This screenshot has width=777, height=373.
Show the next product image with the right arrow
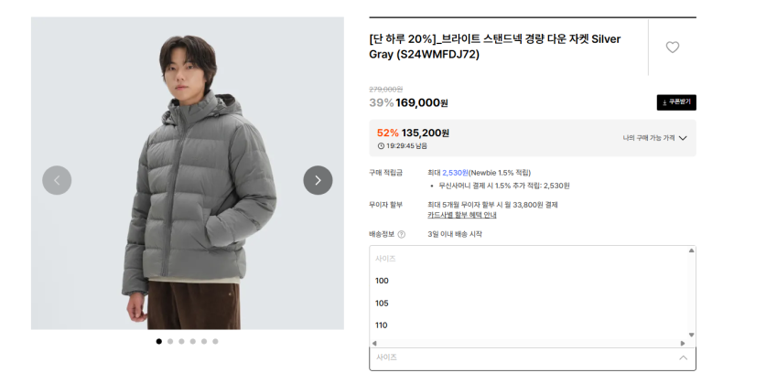[318, 180]
